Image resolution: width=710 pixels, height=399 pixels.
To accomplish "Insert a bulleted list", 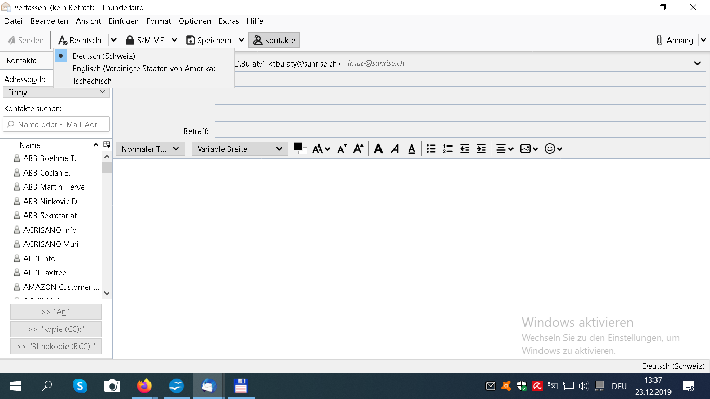I will pos(431,149).
